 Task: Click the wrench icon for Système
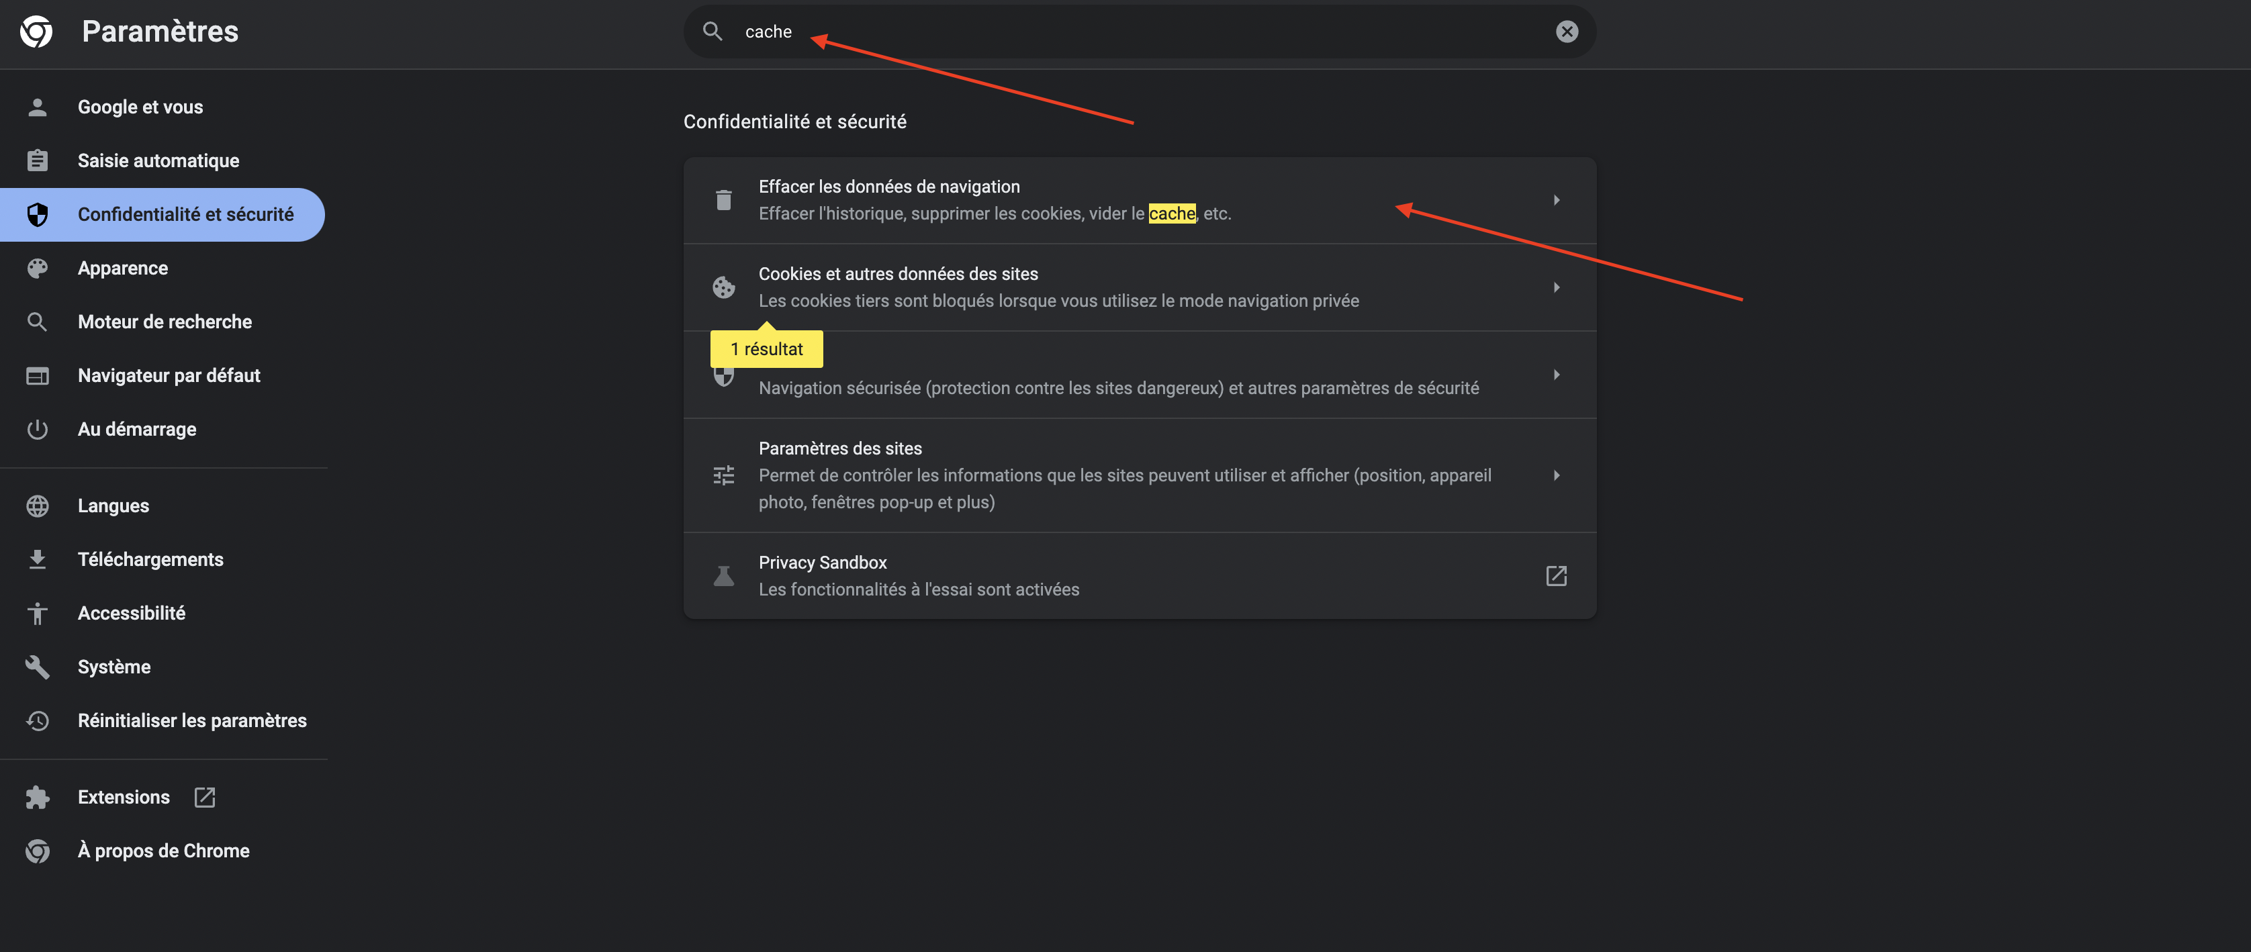(37, 667)
